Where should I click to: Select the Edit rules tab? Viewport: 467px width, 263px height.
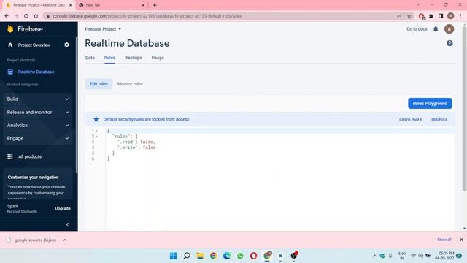pos(99,84)
